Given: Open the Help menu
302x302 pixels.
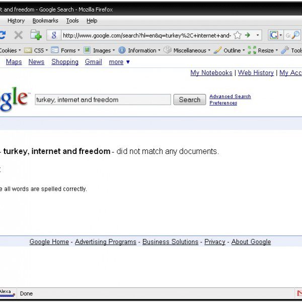Looking at the screenshot, I should [92, 21].
